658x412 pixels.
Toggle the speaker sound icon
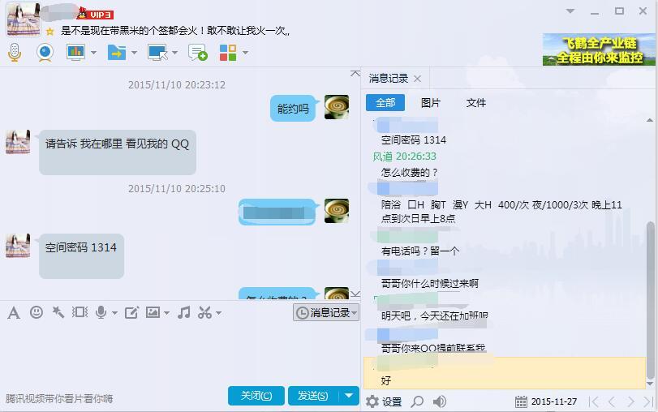440,401
